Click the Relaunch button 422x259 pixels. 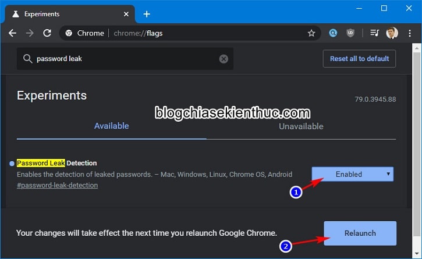pyautogui.click(x=360, y=233)
